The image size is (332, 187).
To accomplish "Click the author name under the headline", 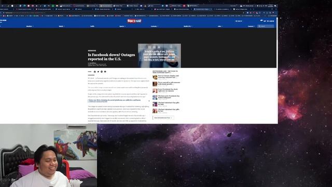I will tap(93, 63).
